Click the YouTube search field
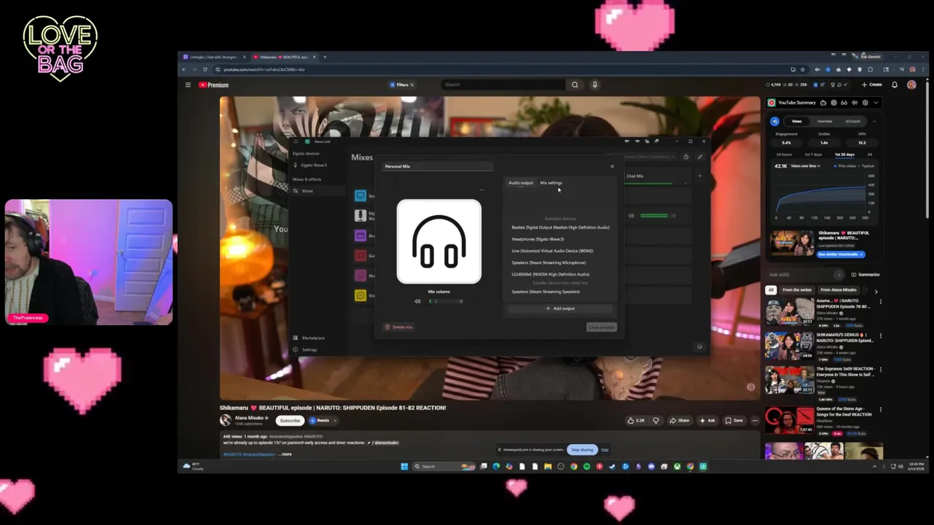The image size is (934, 525). (x=503, y=85)
